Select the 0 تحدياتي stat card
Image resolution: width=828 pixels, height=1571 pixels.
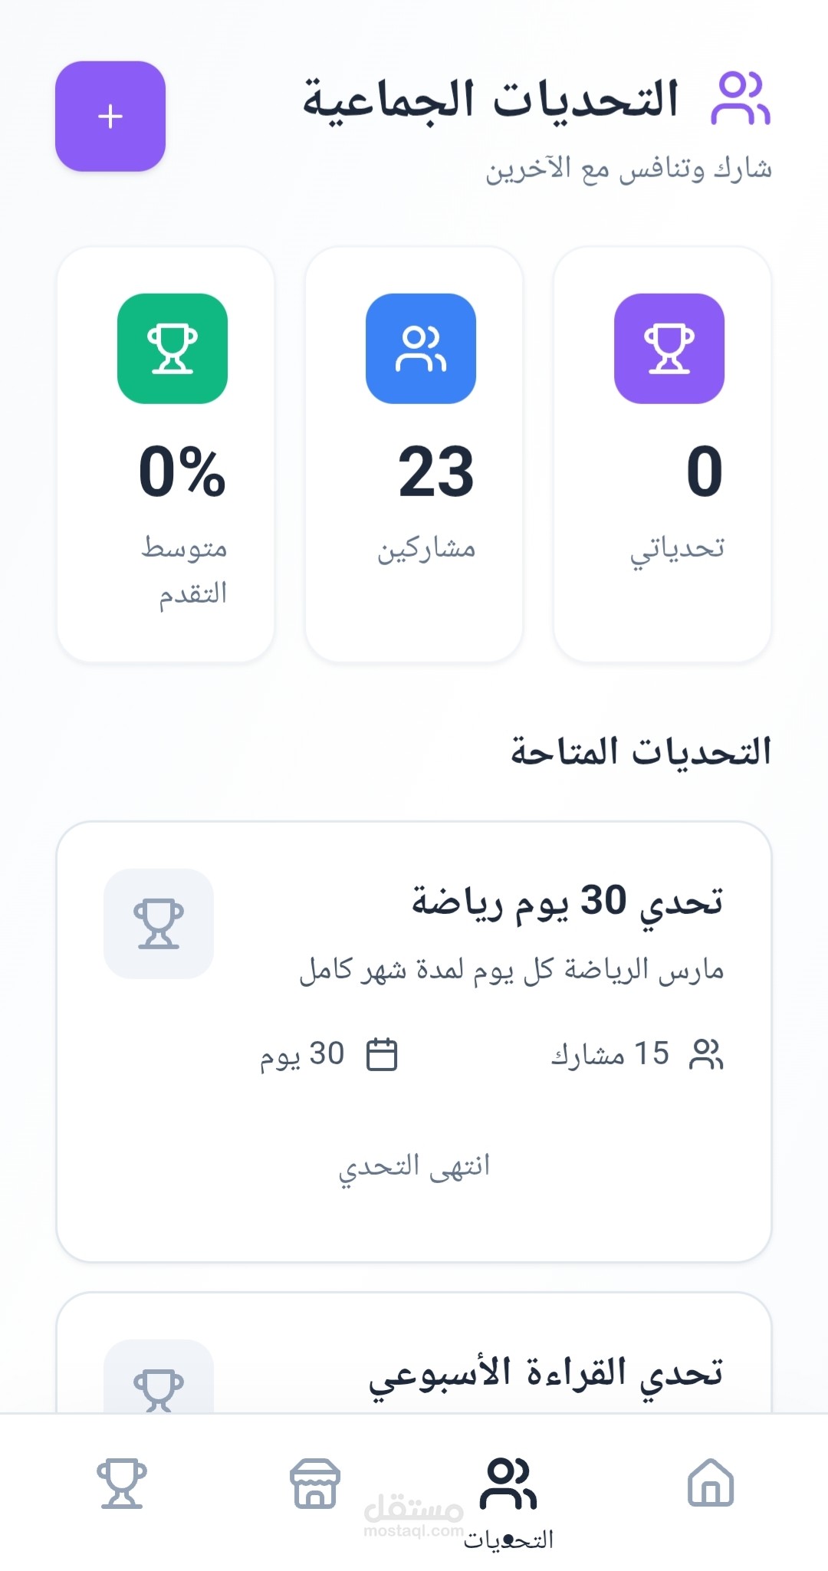pyautogui.click(x=662, y=454)
